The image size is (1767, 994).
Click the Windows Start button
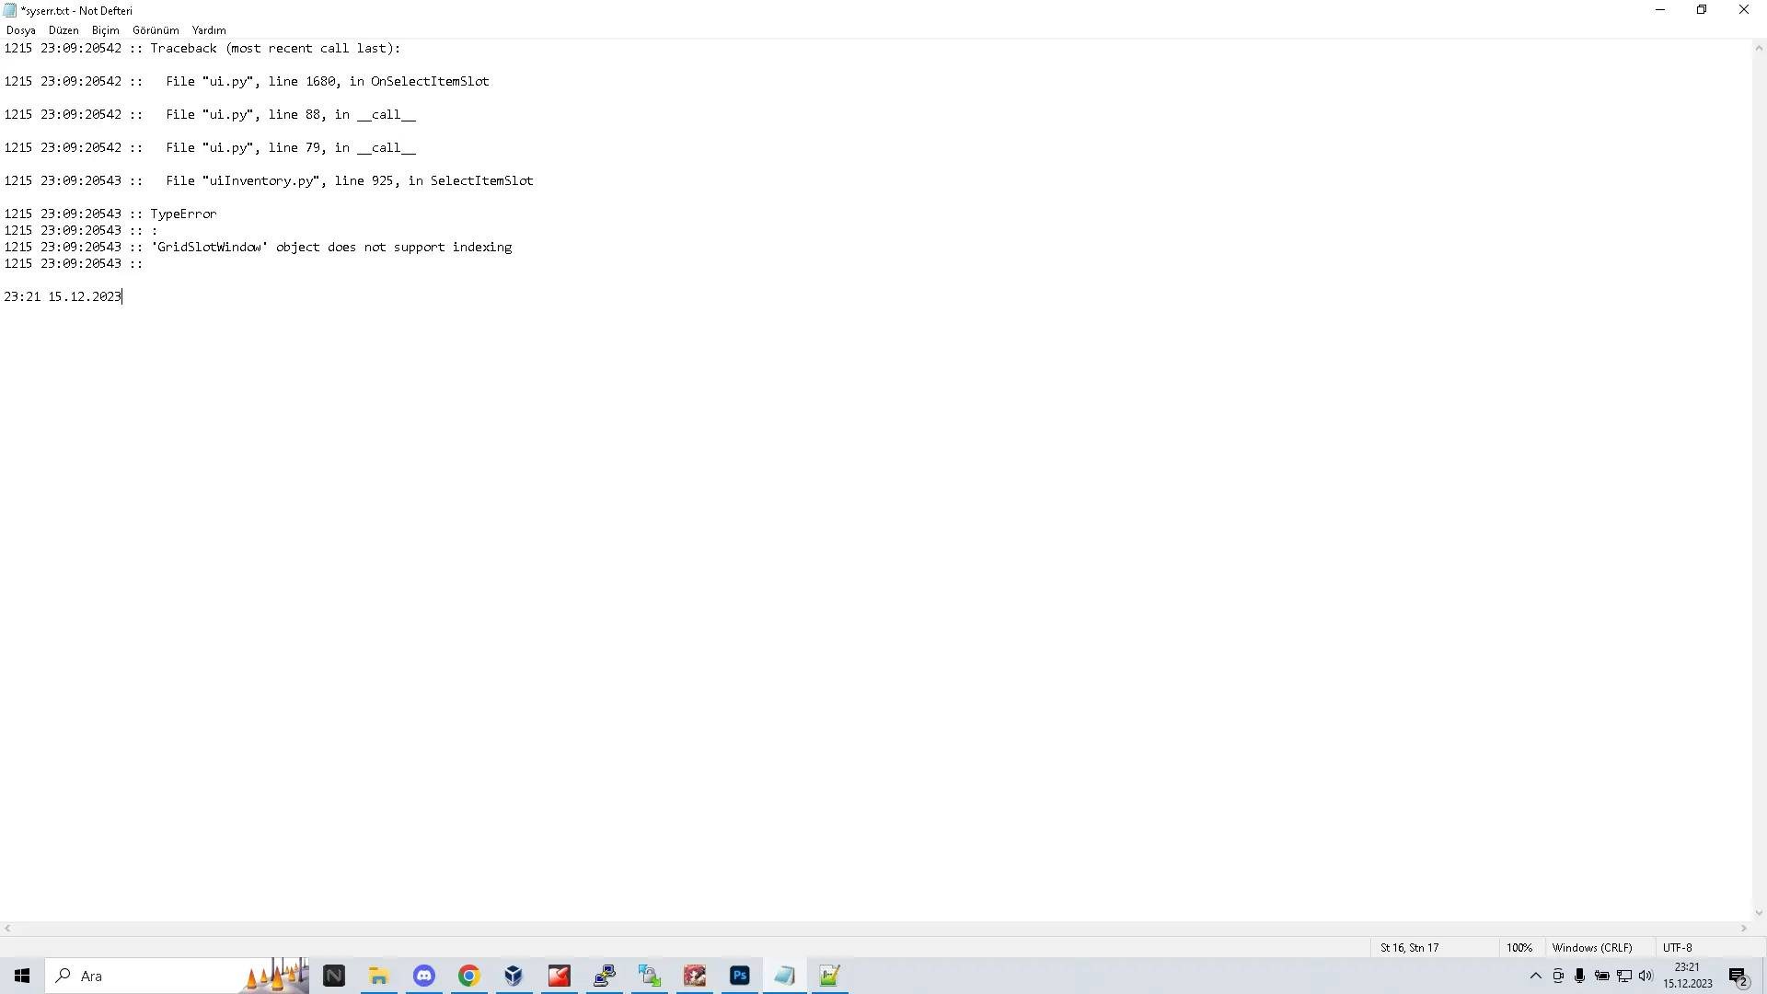(22, 976)
